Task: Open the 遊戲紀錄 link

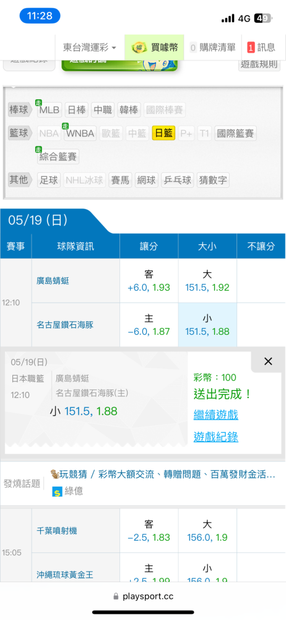Action: coord(215,436)
